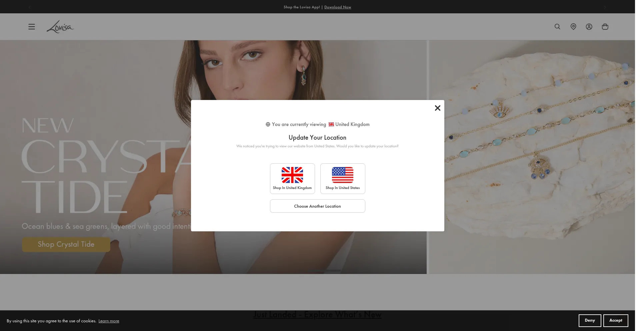Click Choose Another Location button
This screenshot has width=640, height=331.
318,206
